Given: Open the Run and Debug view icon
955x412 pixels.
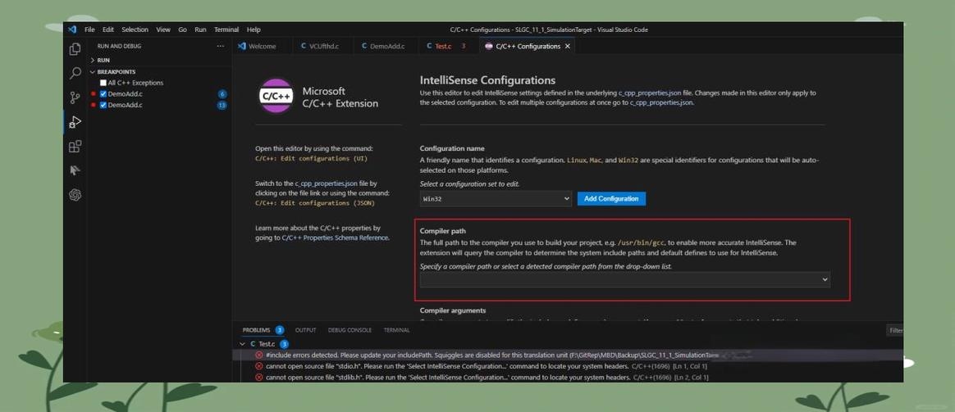Looking at the screenshot, I should pos(75,122).
